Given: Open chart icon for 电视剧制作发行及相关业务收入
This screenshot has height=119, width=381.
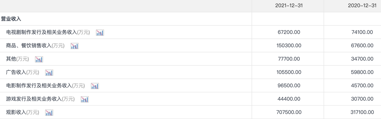Looking at the screenshot, I should pos(100,33).
